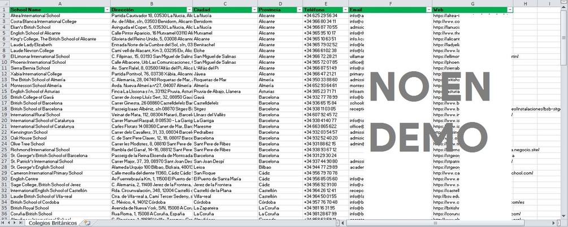Image resolution: width=568 pixels, height=227 pixels.
Task: Select column C header
Action: point(226,3)
